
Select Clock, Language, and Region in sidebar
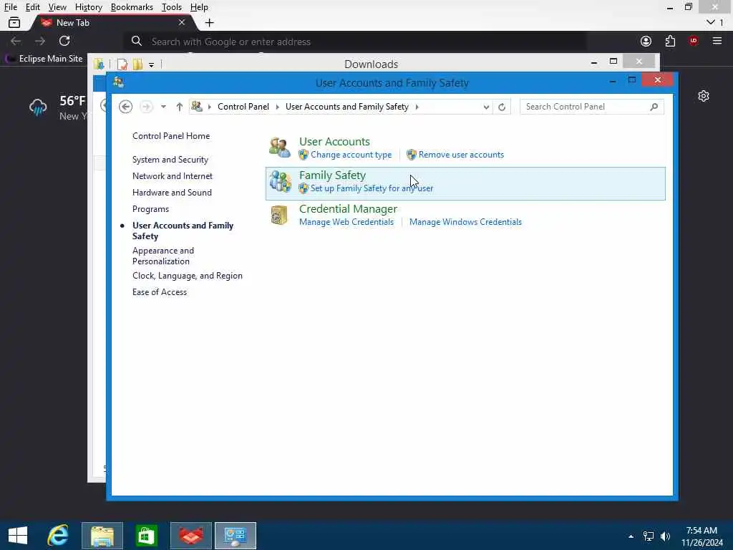188,276
